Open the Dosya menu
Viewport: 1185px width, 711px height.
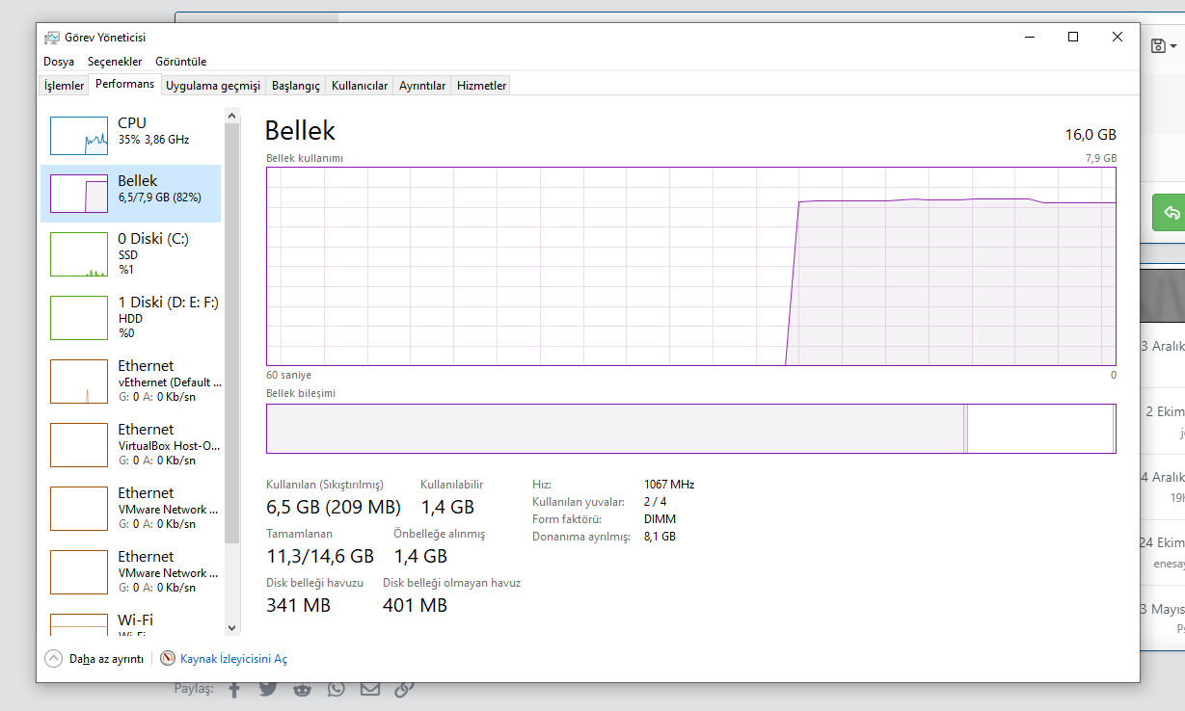[x=59, y=62]
